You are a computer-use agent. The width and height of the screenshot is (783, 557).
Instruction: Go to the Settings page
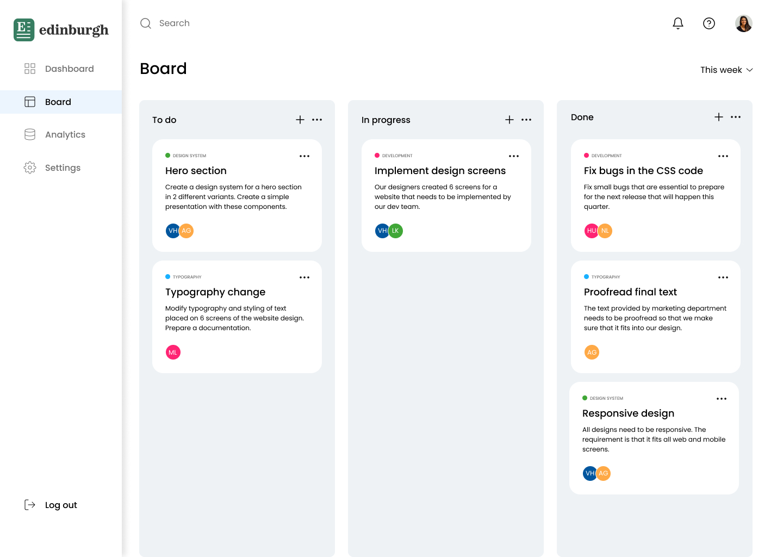[x=63, y=168]
